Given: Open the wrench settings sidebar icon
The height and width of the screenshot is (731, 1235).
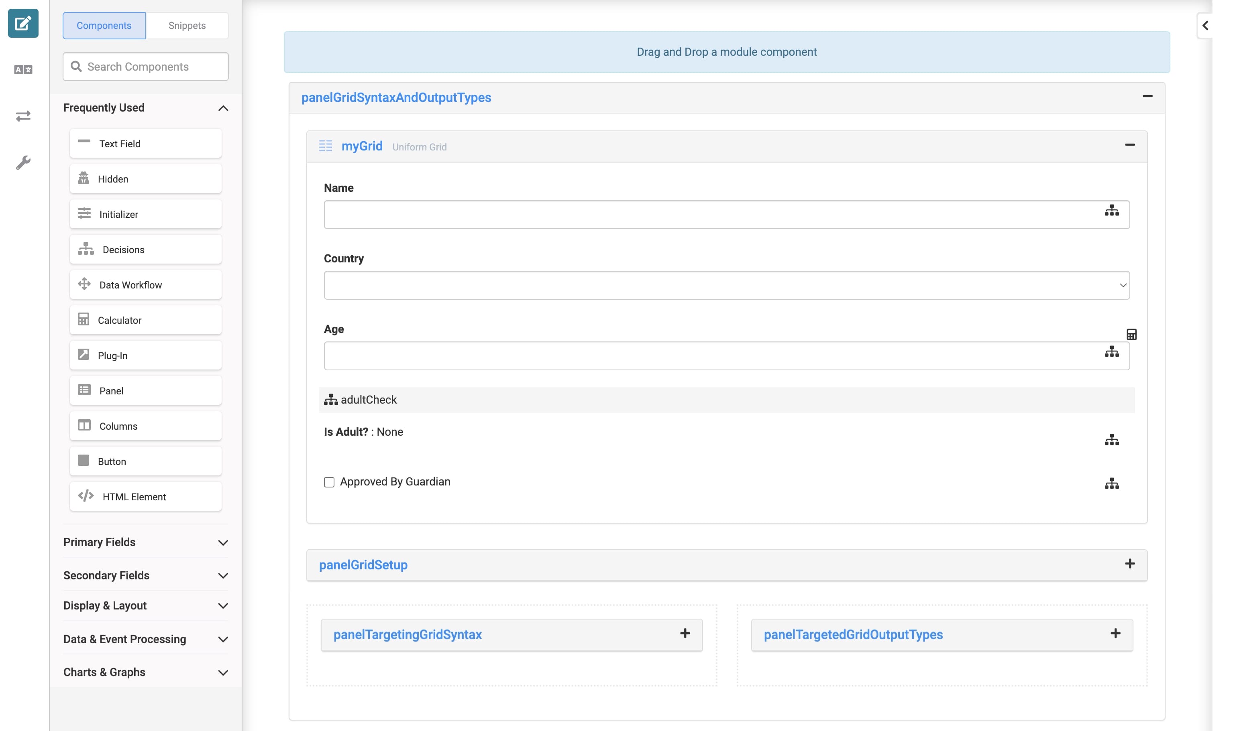Looking at the screenshot, I should point(23,162).
